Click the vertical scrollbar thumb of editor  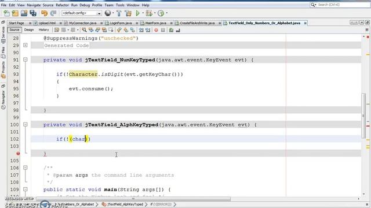(363, 116)
